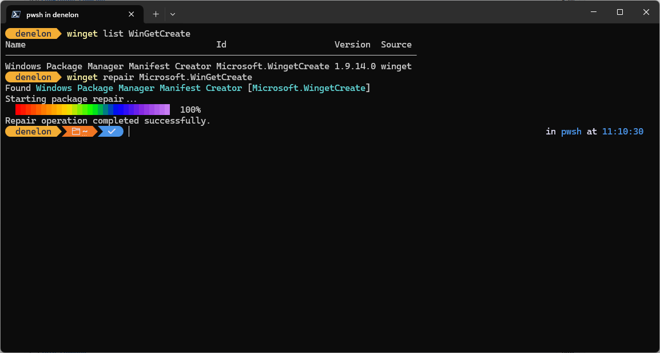The width and height of the screenshot is (660, 353).
Task: Click the folder home segment in prompt
Action: click(x=79, y=132)
